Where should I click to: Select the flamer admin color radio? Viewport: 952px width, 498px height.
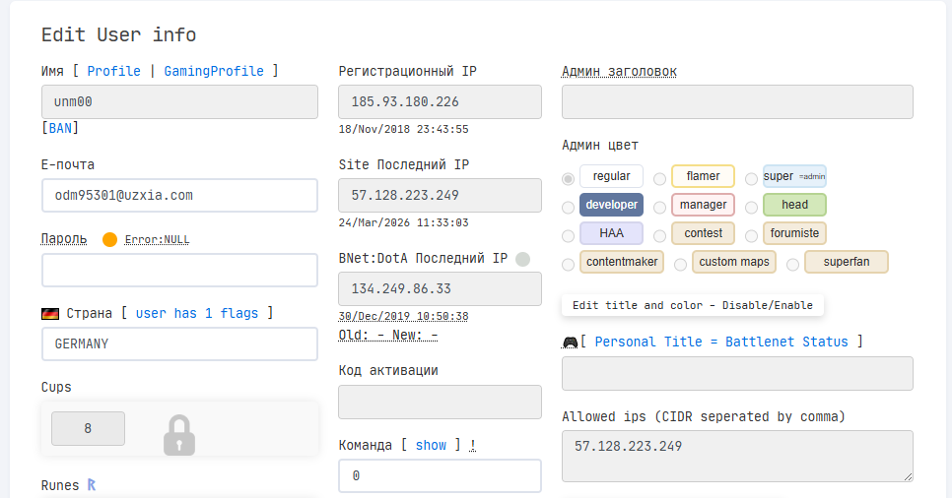[x=660, y=178]
